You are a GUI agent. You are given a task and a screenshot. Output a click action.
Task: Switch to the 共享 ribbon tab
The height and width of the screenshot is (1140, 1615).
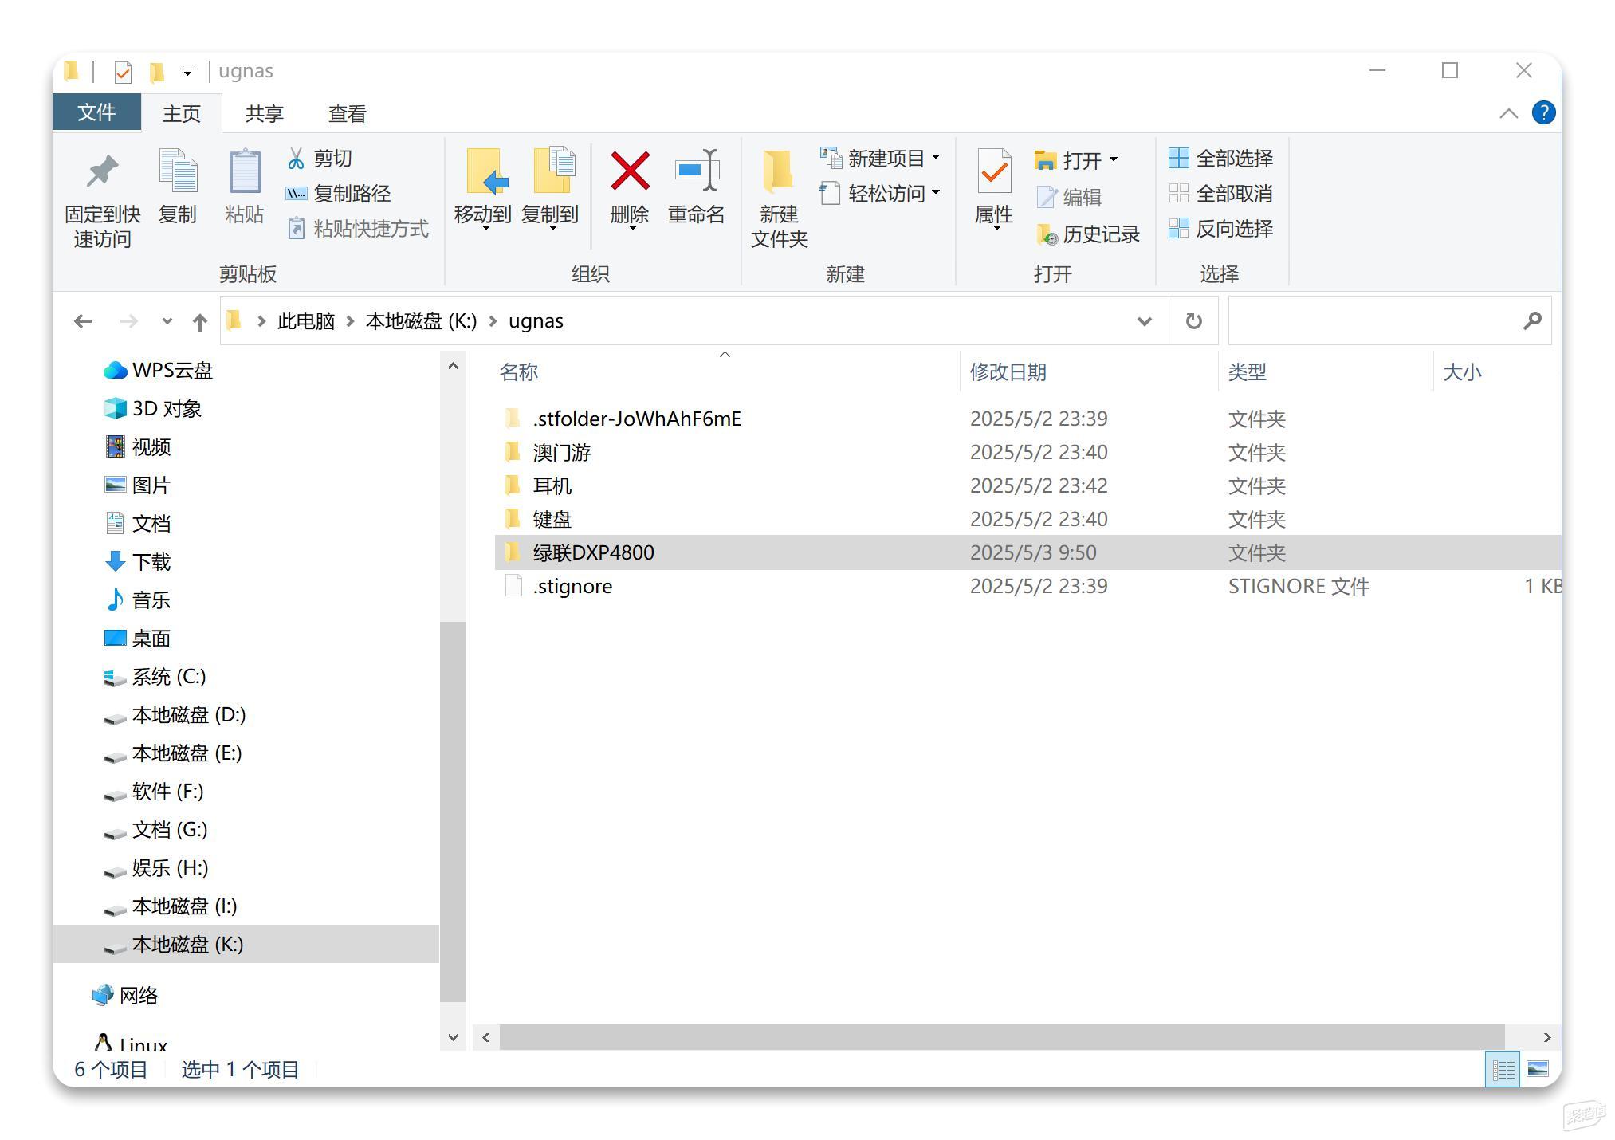pyautogui.click(x=264, y=114)
